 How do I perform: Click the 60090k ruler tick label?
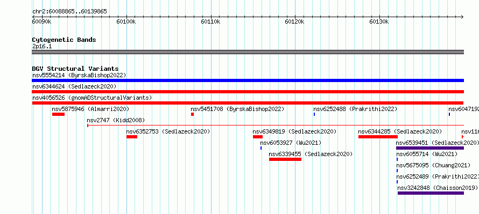[42, 21]
